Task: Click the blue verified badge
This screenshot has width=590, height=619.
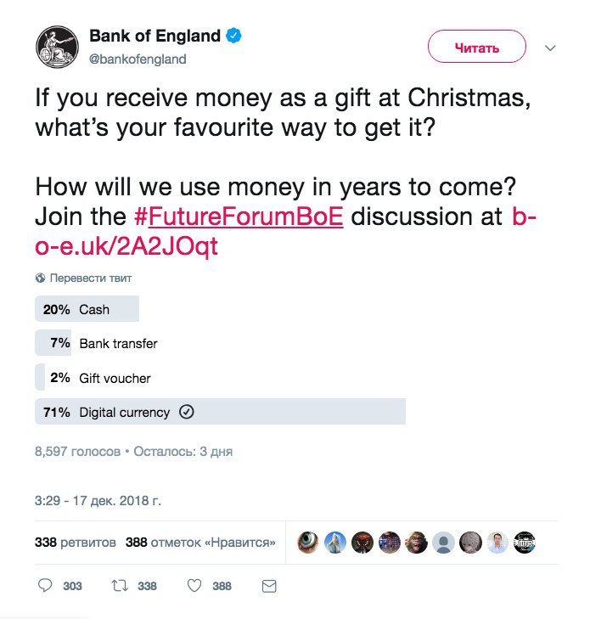Action: (x=235, y=37)
